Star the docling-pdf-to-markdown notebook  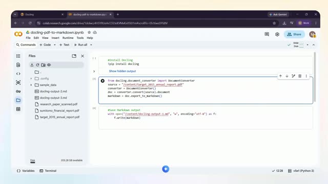pyautogui.click(x=89, y=32)
